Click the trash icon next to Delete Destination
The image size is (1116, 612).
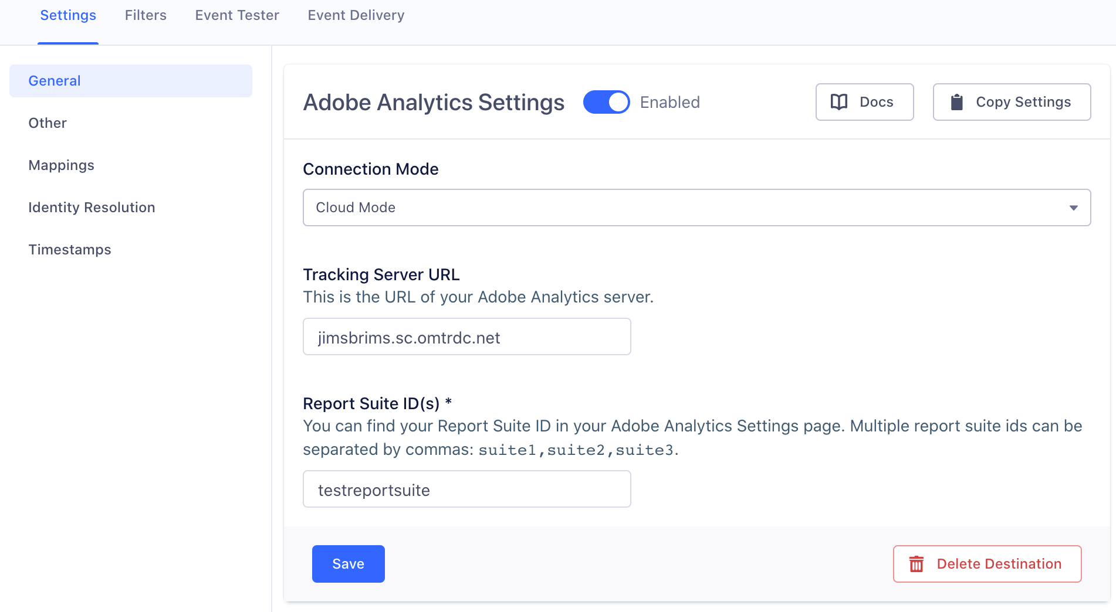point(916,563)
